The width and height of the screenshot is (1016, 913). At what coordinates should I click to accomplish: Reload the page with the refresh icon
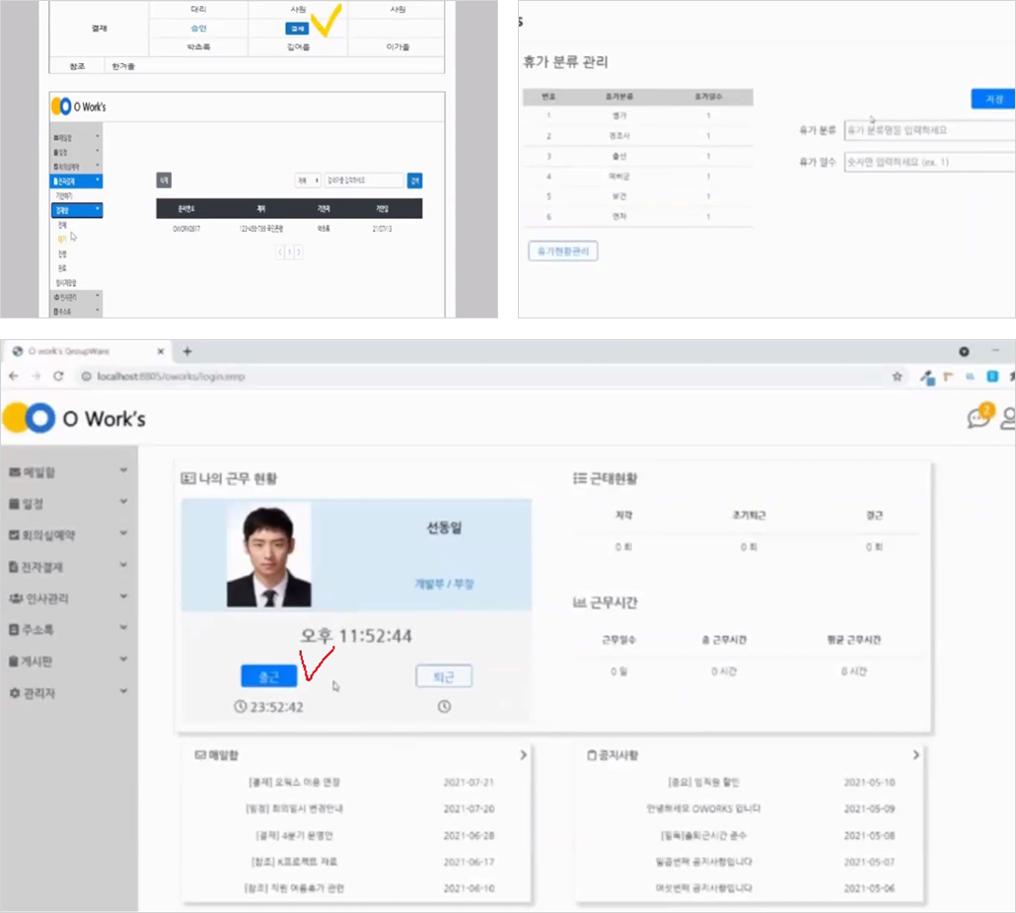58,377
